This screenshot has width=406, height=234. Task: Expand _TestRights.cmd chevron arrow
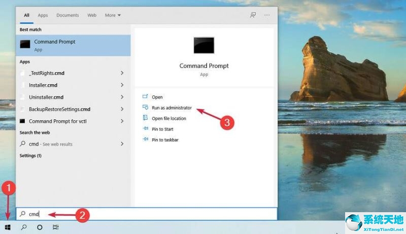coord(122,73)
